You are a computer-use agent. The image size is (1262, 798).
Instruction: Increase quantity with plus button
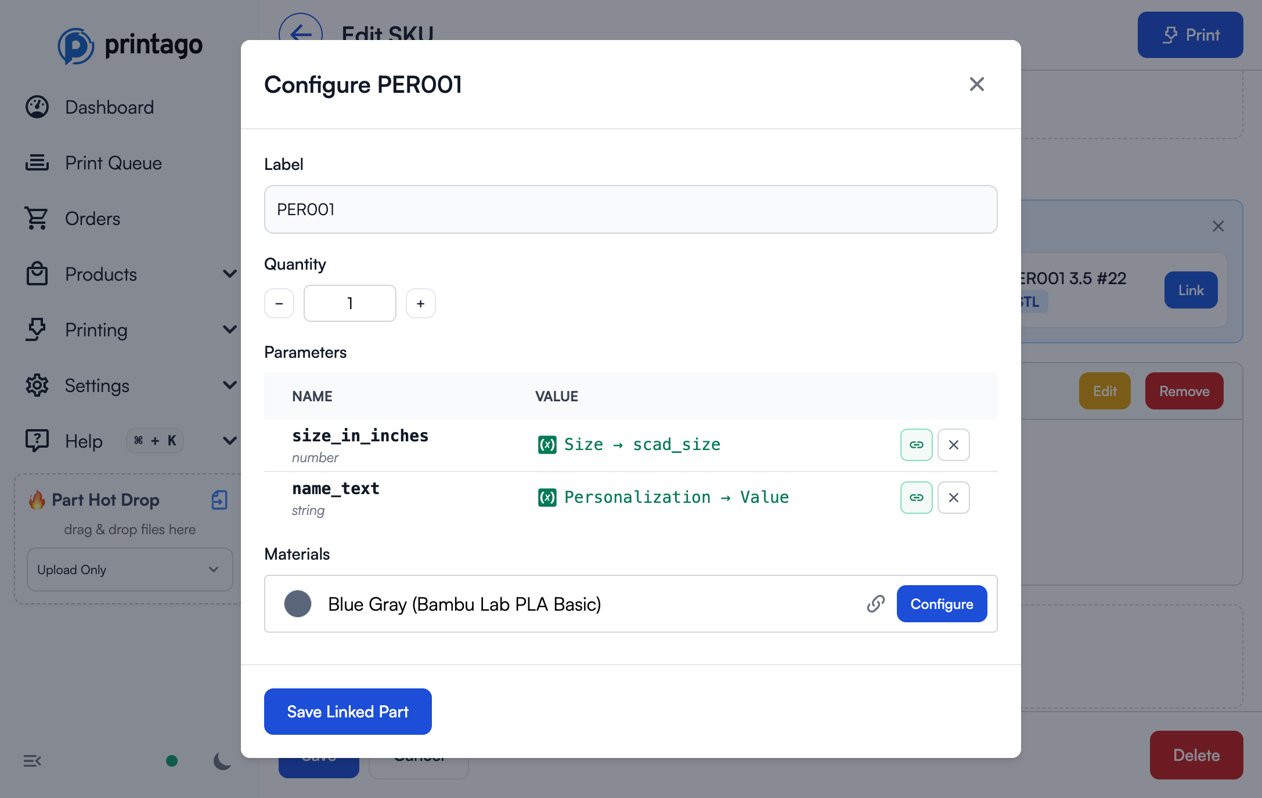(421, 303)
